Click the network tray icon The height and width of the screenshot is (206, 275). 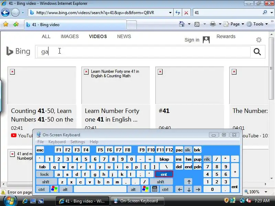pos(242,201)
